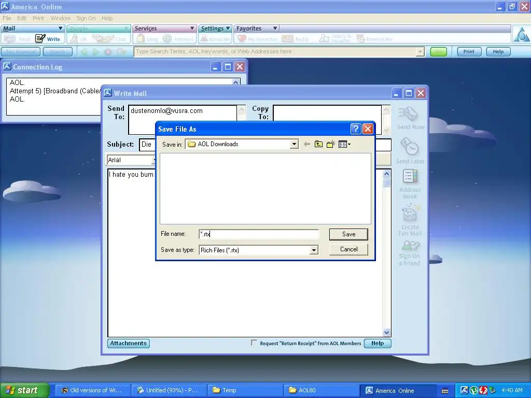The image size is (531, 398).
Task: Click the green Go button
Action: pyautogui.click(x=439, y=52)
